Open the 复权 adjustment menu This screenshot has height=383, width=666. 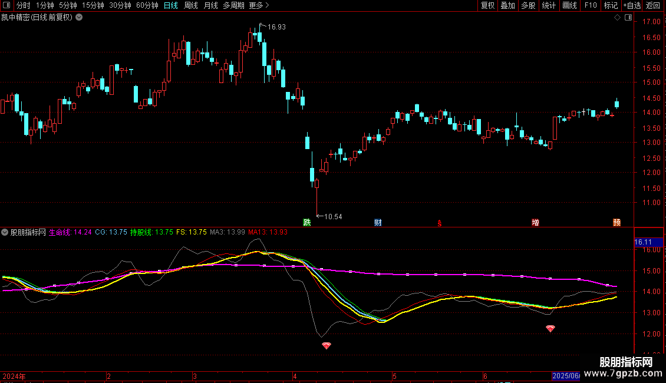(487, 5)
